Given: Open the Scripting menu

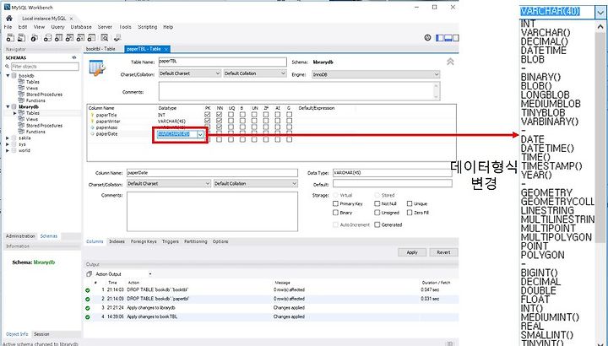Looking at the screenshot, I should click(x=148, y=27).
